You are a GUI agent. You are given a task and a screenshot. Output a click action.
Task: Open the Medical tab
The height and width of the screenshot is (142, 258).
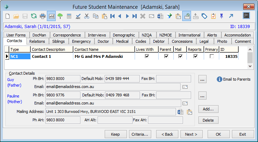122,41
